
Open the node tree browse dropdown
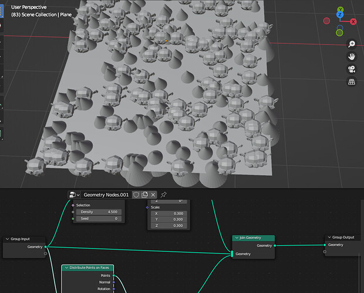[x=75, y=195]
